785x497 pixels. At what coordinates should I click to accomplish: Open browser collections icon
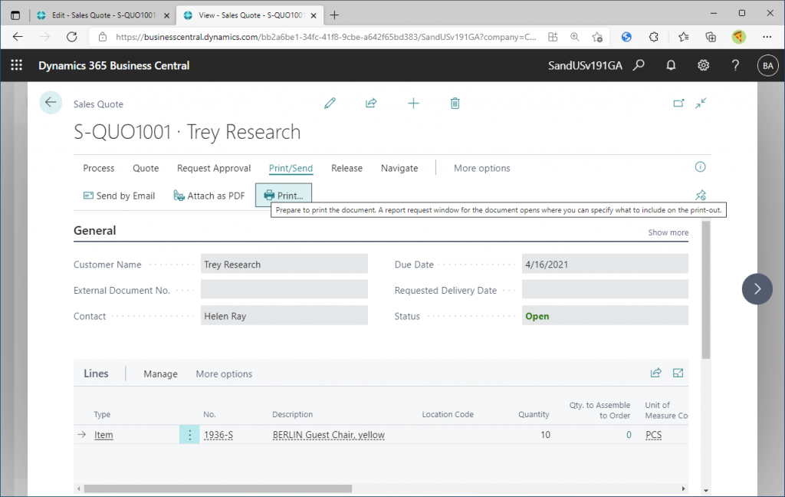pos(711,37)
